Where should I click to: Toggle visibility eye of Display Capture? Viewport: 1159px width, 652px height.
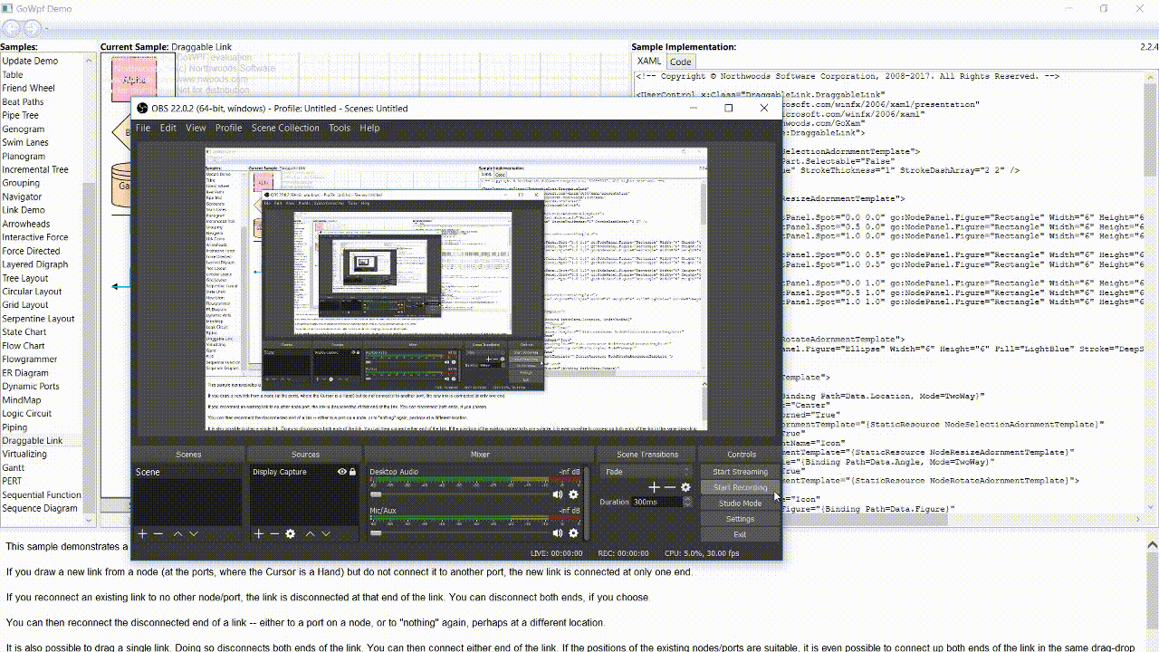coord(342,472)
